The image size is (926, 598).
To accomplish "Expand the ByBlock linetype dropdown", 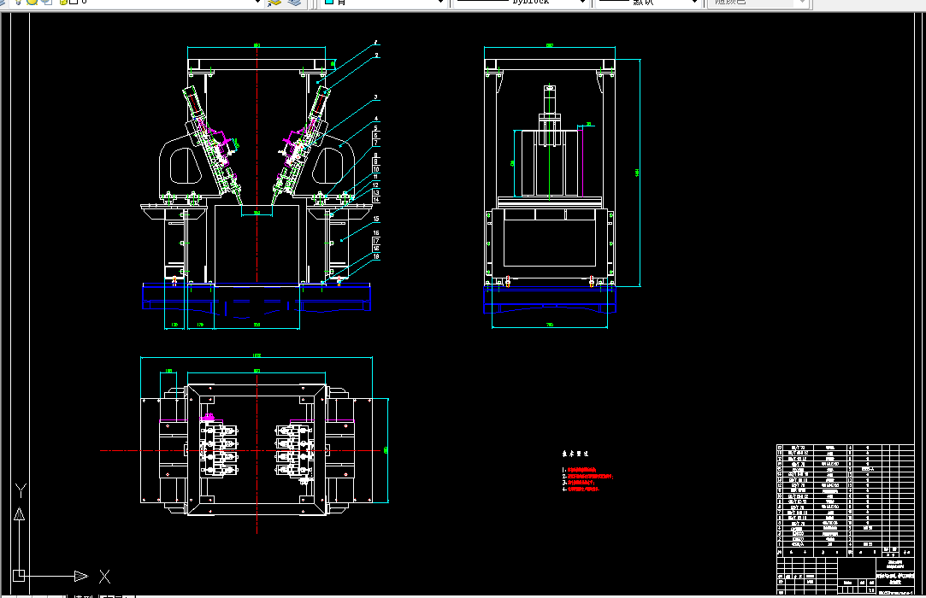I will coord(583,3).
